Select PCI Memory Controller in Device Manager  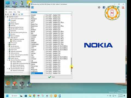(18, 39)
